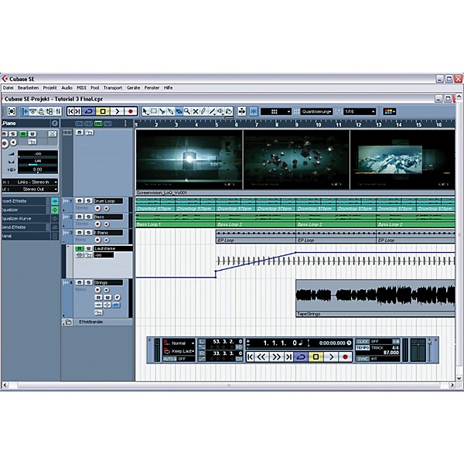464x464 pixels.
Task: Click the SYNC button in transport
Action: [363, 359]
